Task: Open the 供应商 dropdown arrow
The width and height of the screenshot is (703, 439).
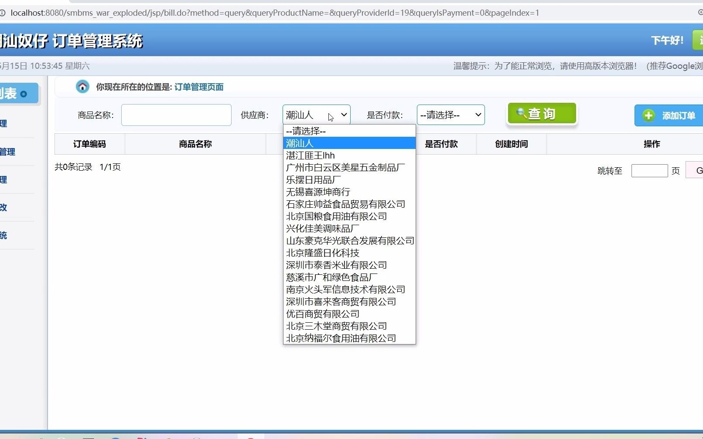Action: pyautogui.click(x=344, y=115)
